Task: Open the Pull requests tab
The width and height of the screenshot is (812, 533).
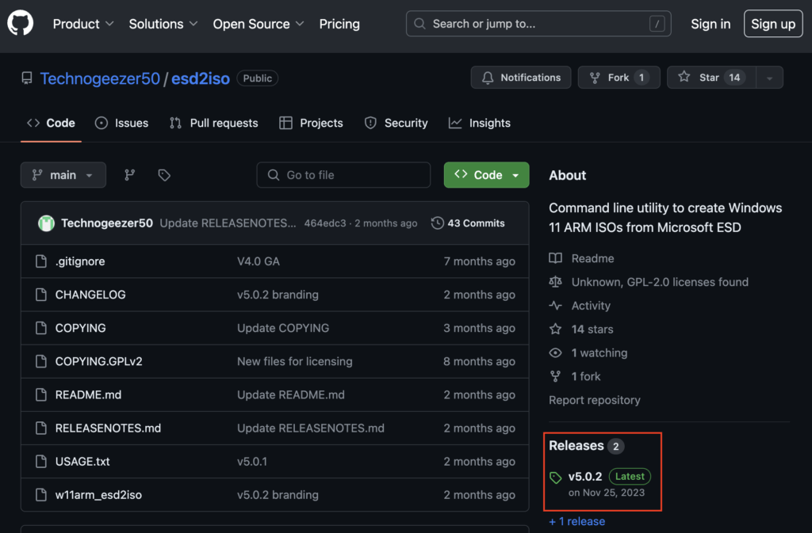Action: coord(214,123)
